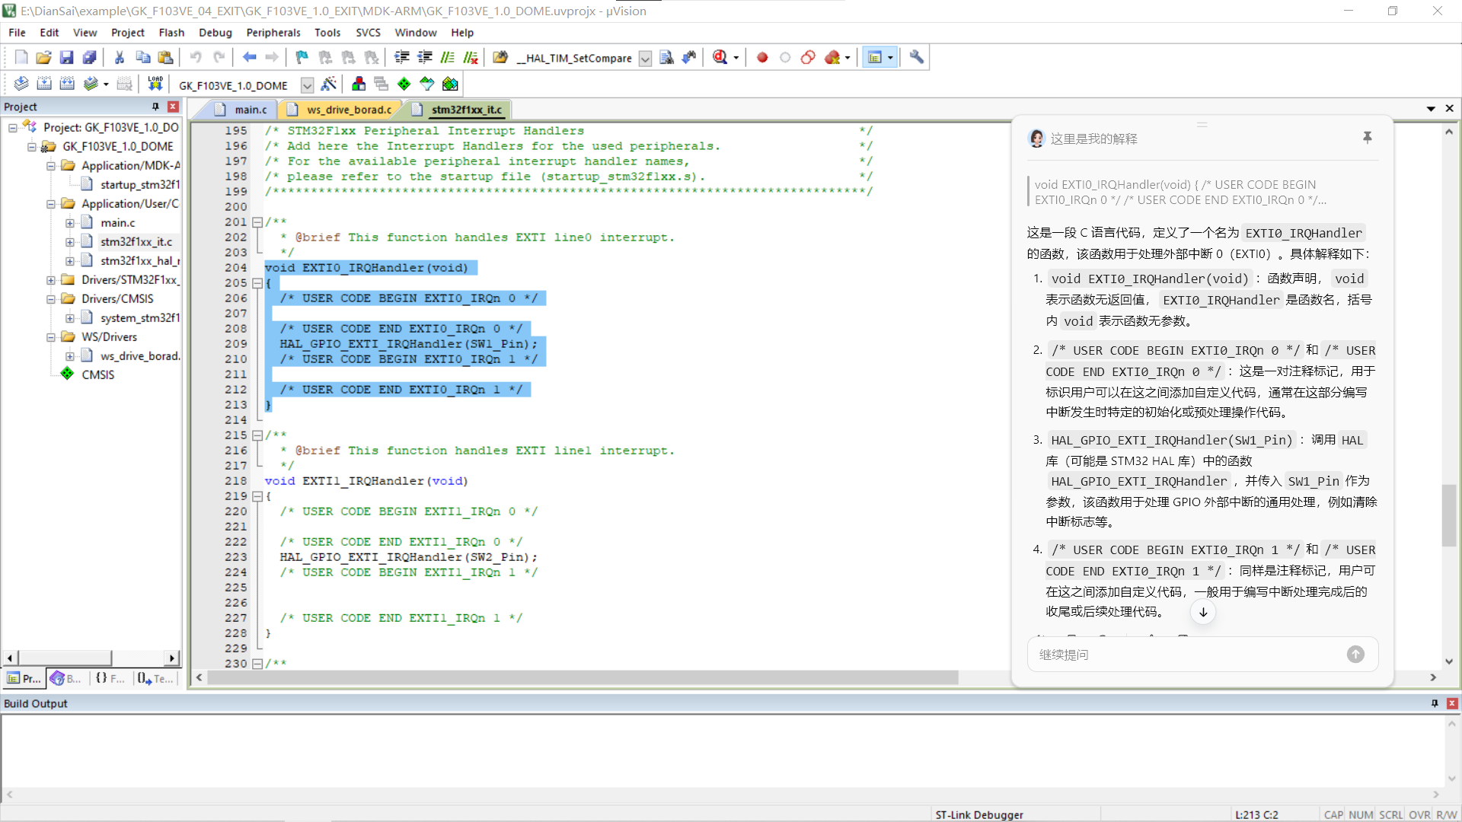The image size is (1462, 822).
Task: Open Options for Target wand icon
Action: [329, 84]
